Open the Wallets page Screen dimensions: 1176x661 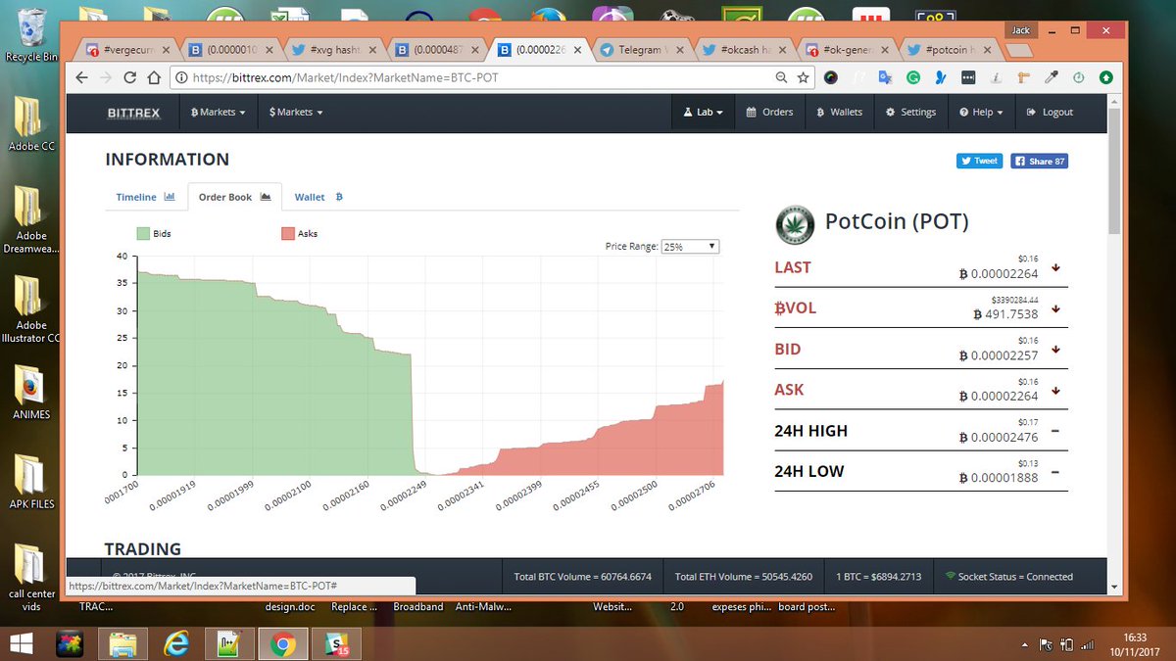[x=840, y=113]
